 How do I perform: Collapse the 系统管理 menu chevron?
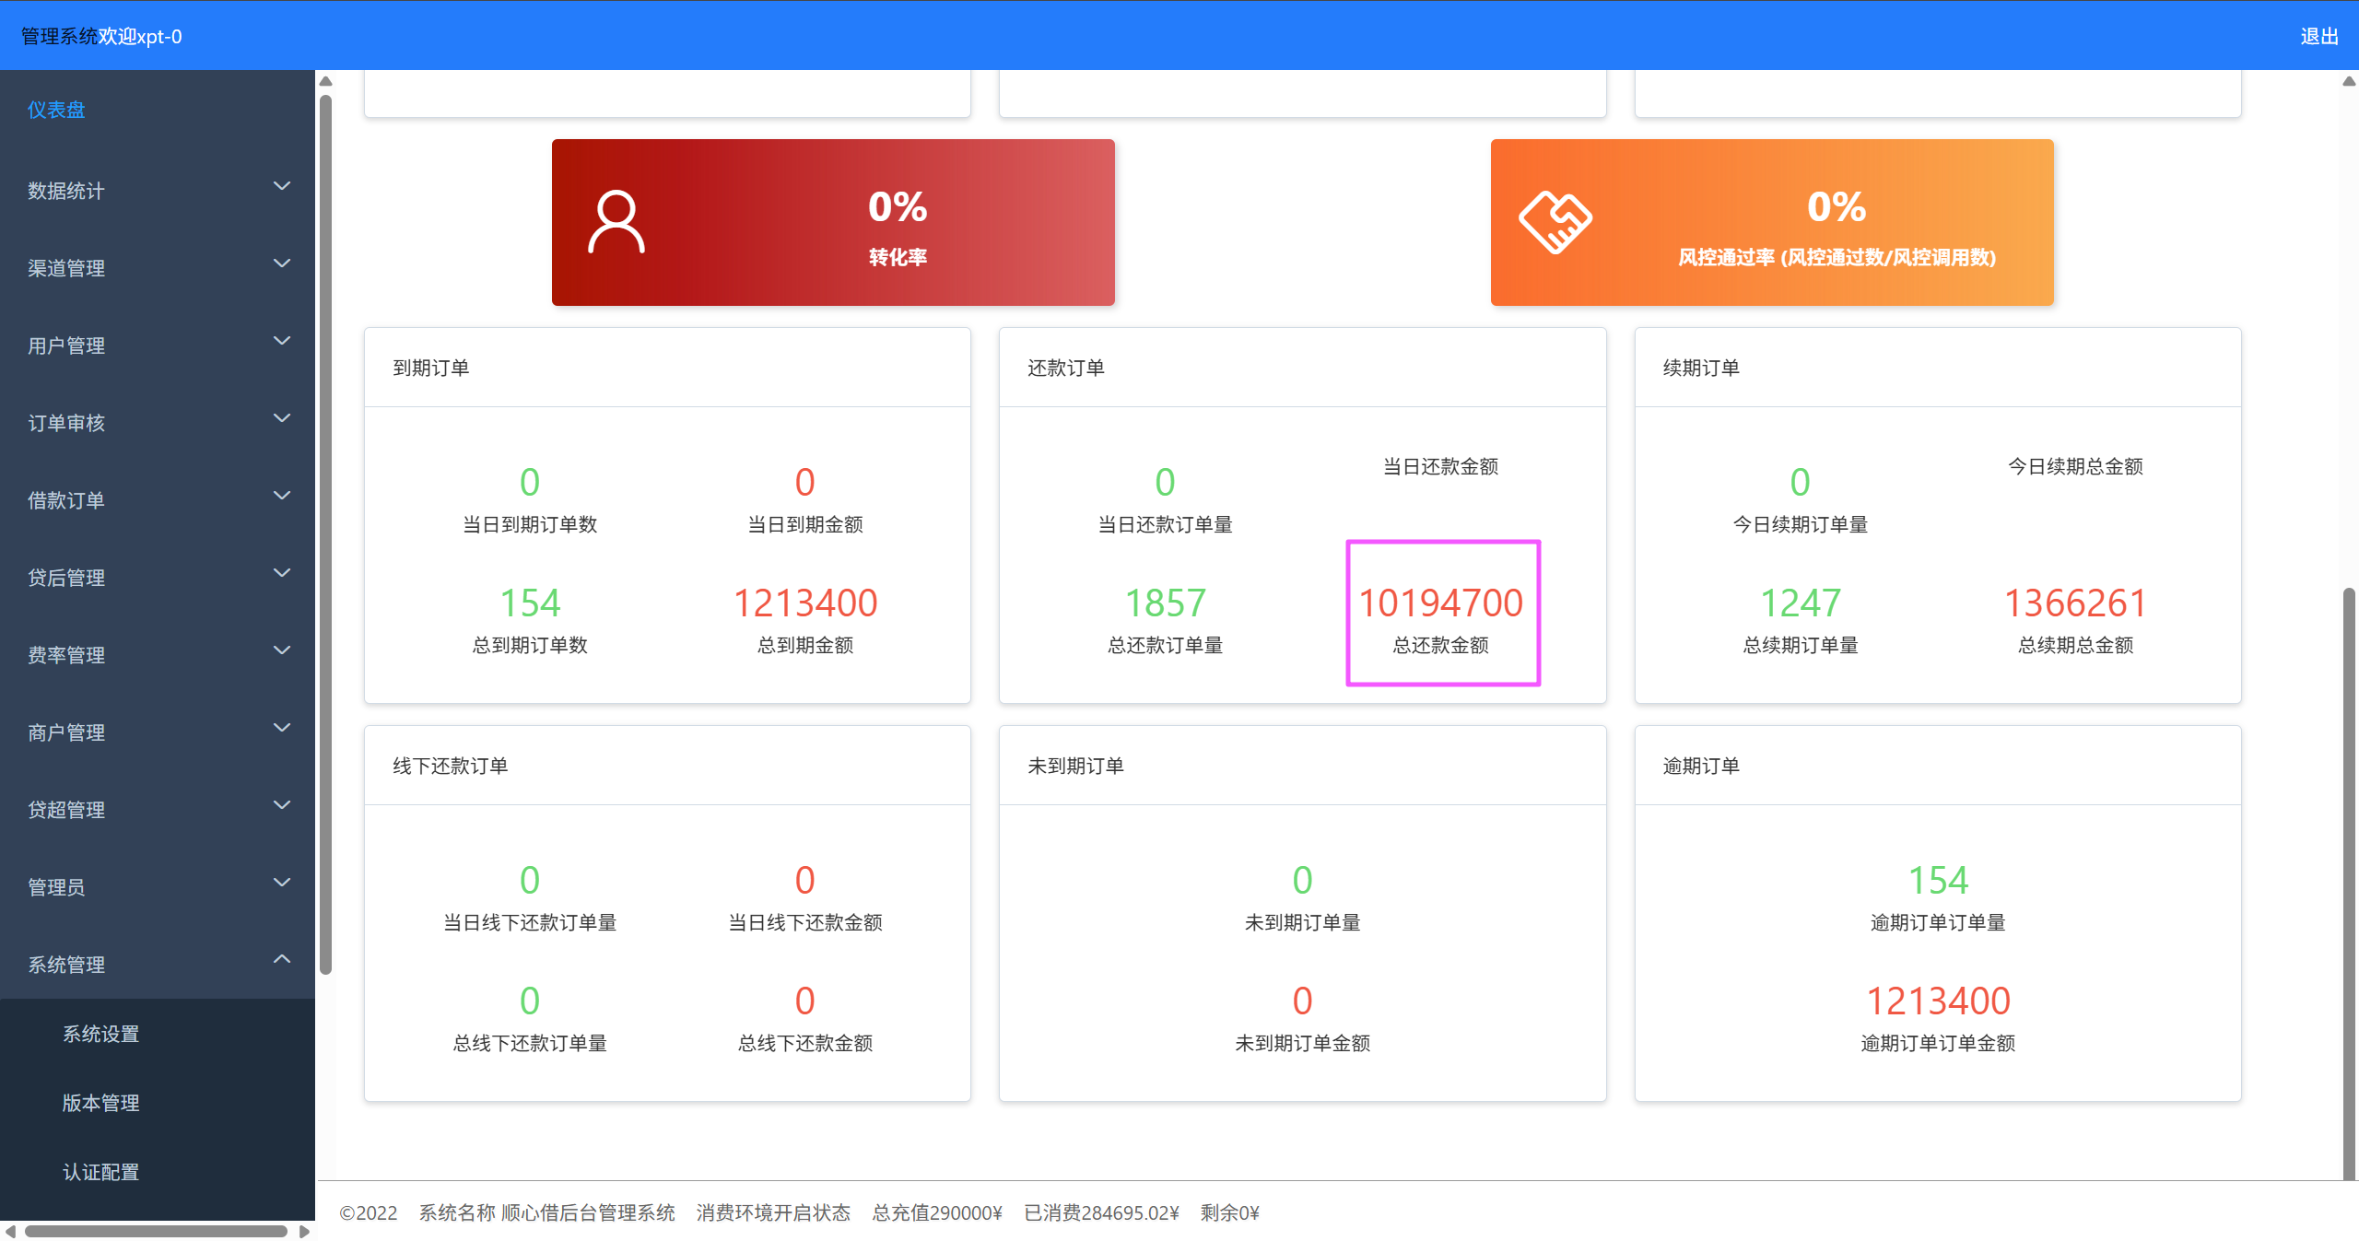point(282,959)
